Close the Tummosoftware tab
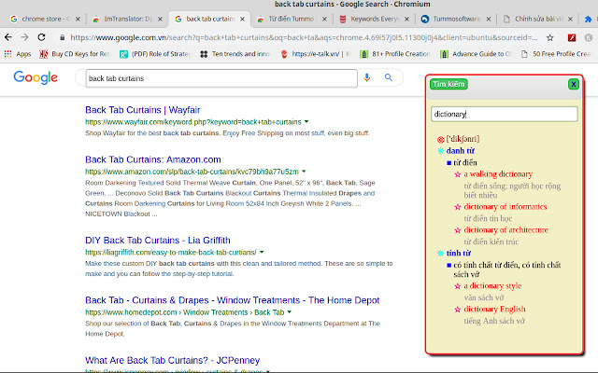This screenshot has height=373, width=598. coord(488,19)
